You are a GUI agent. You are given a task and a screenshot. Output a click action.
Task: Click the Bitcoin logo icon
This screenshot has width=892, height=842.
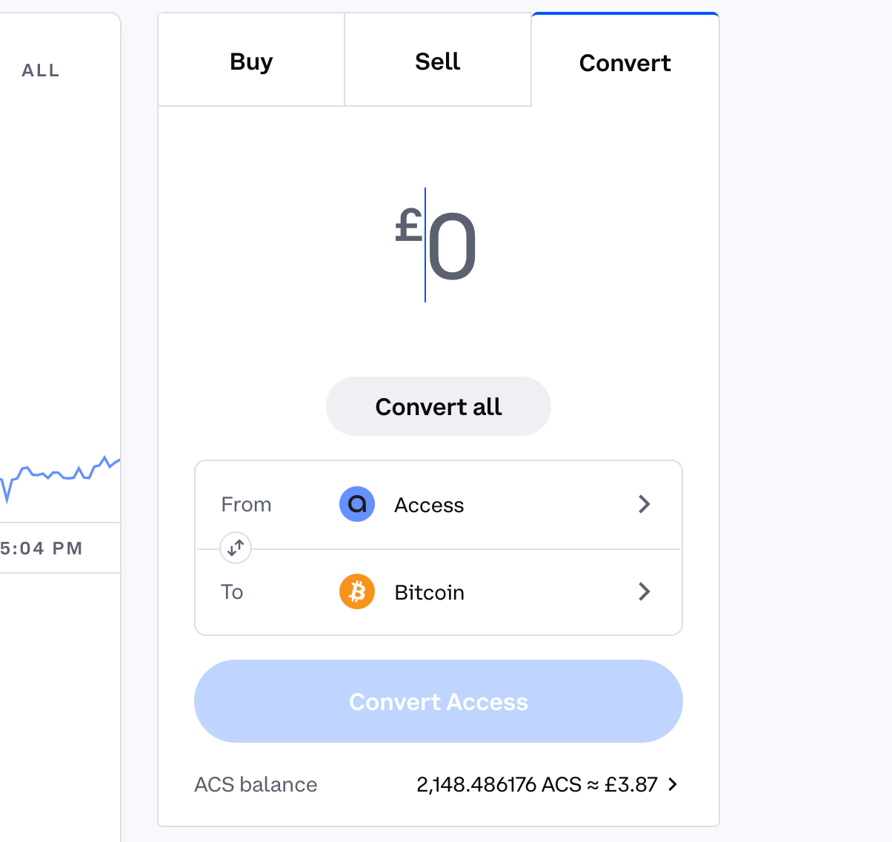pos(357,592)
